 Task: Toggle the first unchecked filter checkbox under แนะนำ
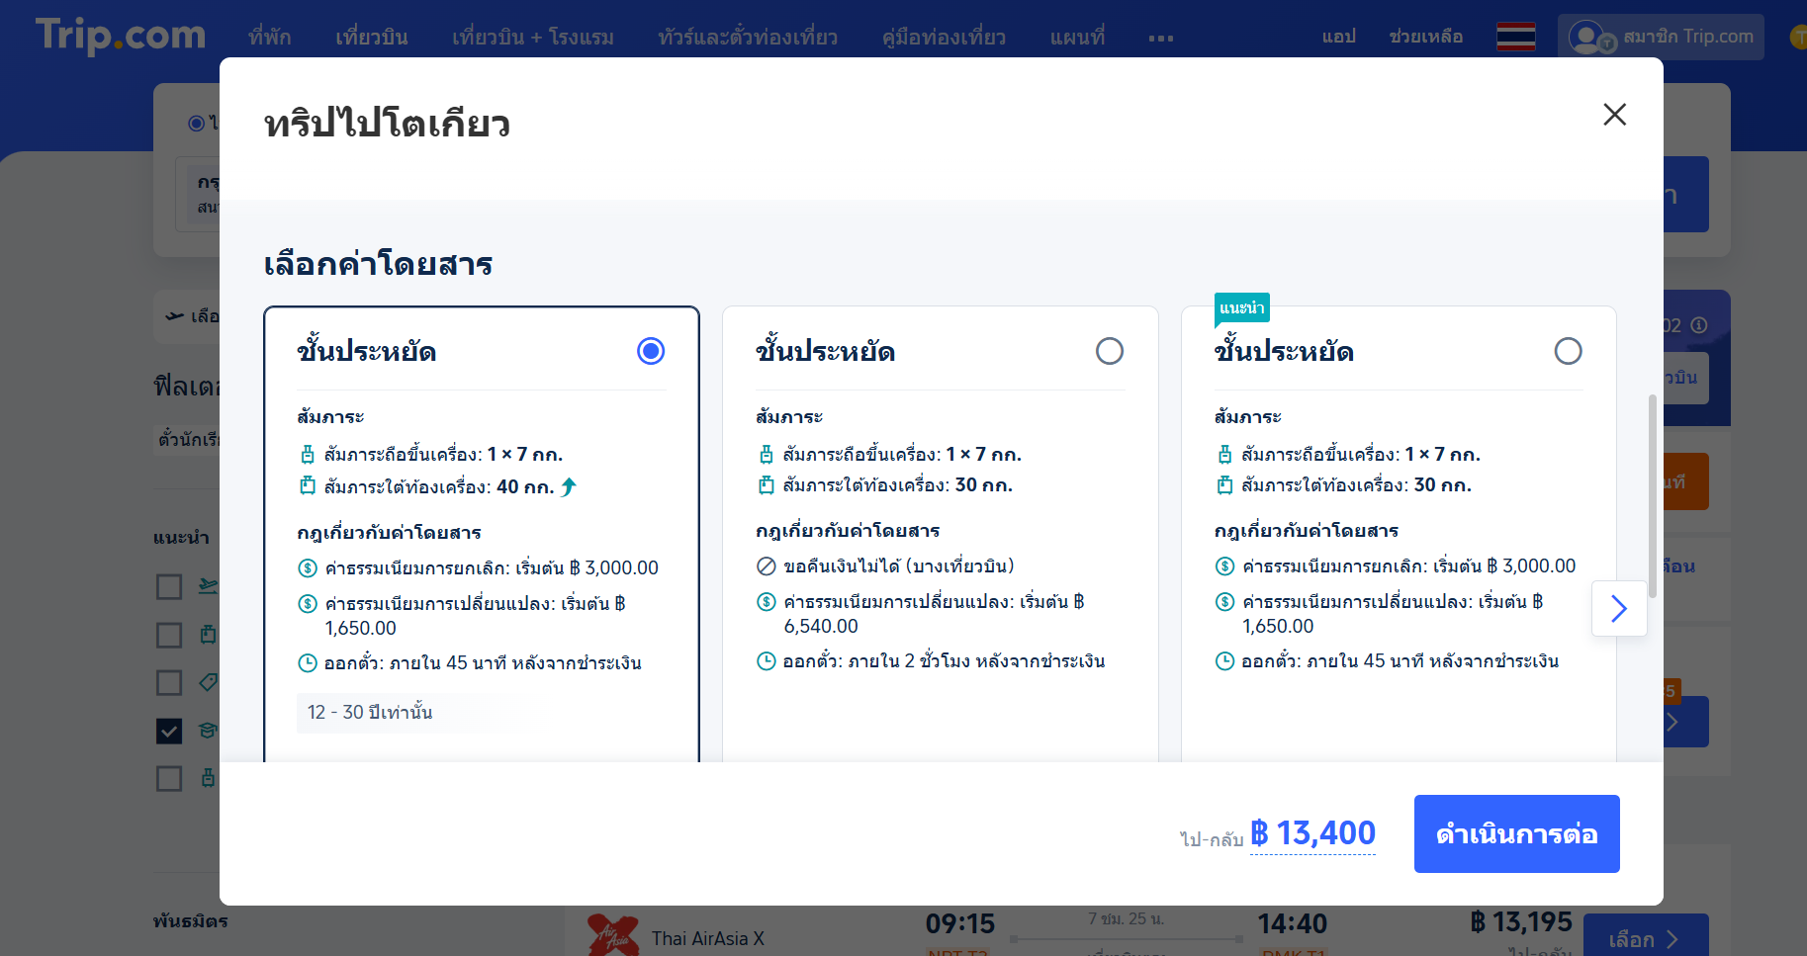click(x=169, y=587)
